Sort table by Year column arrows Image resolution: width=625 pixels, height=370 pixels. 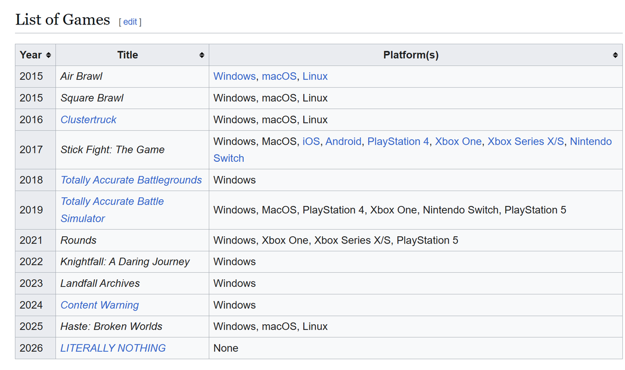point(48,55)
